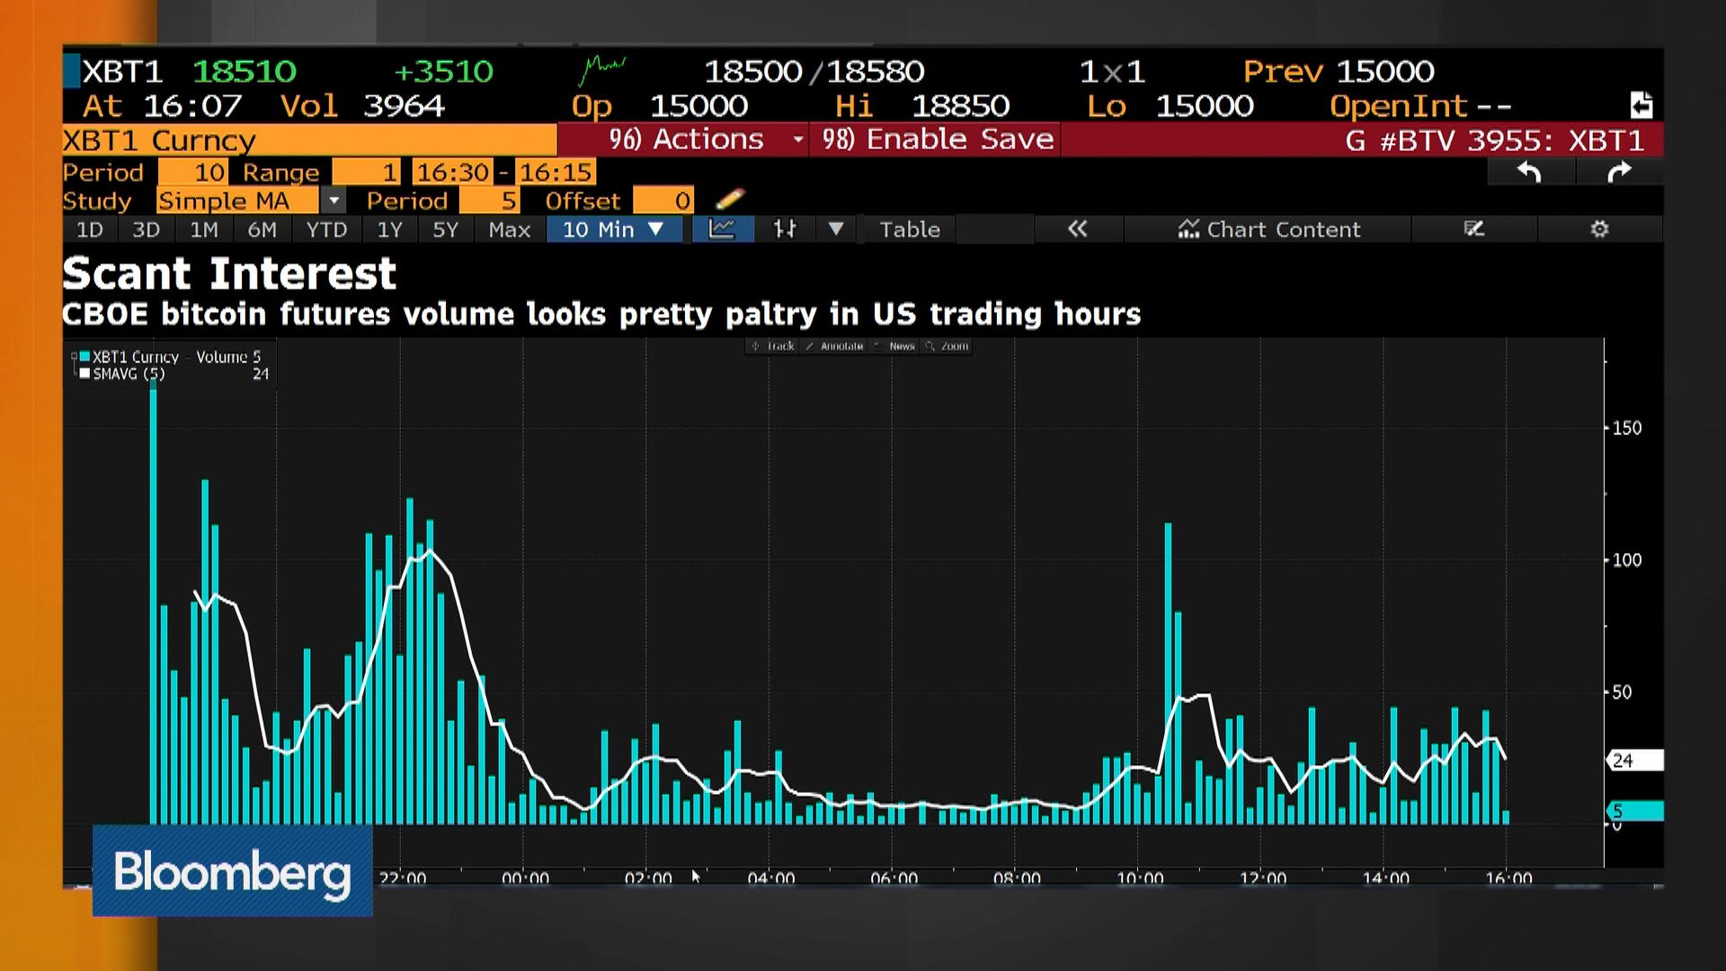Click the Scant Interest chart title
Image resolution: width=1726 pixels, height=971 pixels.
click(229, 273)
